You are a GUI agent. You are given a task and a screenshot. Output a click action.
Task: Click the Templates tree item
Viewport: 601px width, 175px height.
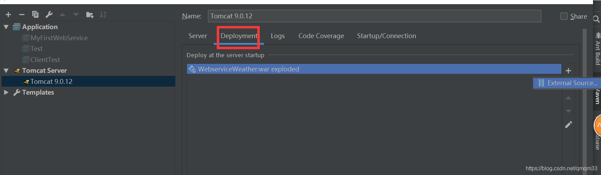click(x=38, y=92)
